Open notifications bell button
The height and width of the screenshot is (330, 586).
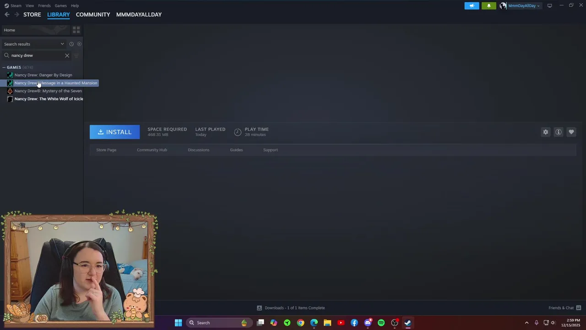point(488,5)
